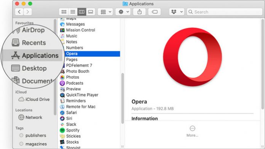Click the magazines tag circle icon
This screenshot has height=149, width=265.
[21, 144]
